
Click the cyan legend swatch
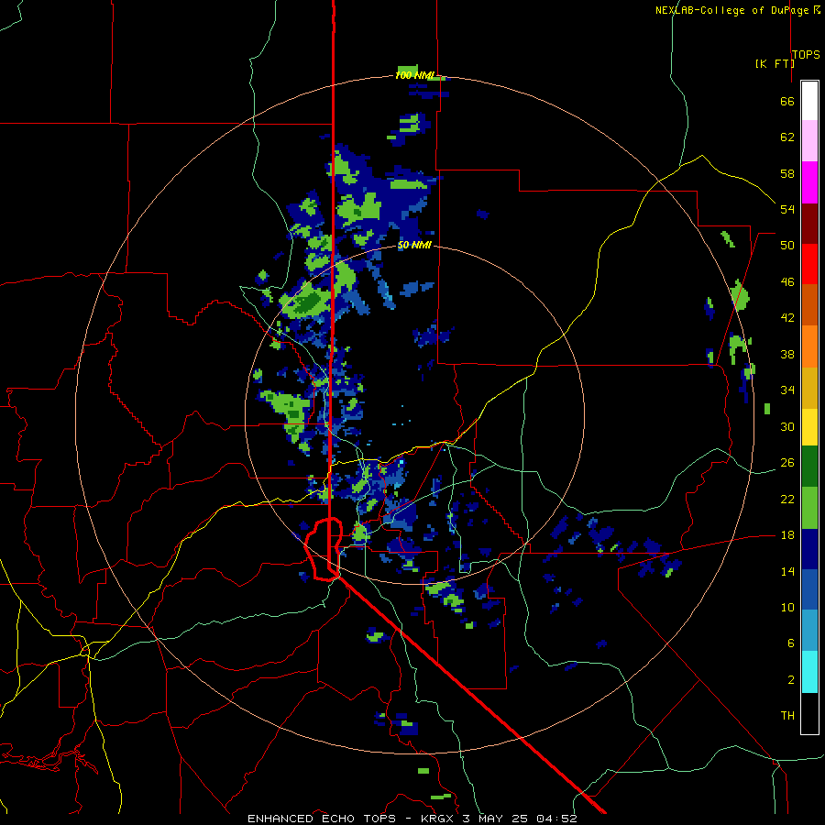coord(809,672)
